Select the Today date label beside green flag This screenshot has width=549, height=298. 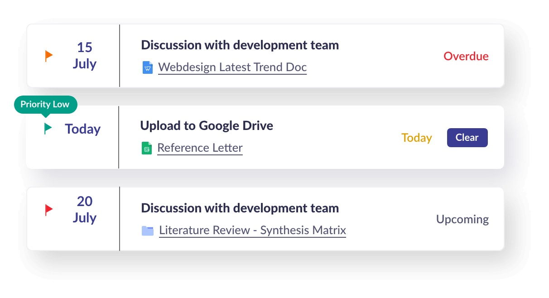(82, 129)
